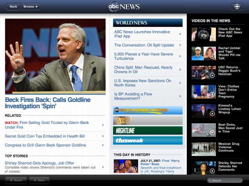The width and height of the screenshot is (249, 186).
Task: Click chevron beside 'Secret Gold Coin Tax' story
Action: pos(103,136)
